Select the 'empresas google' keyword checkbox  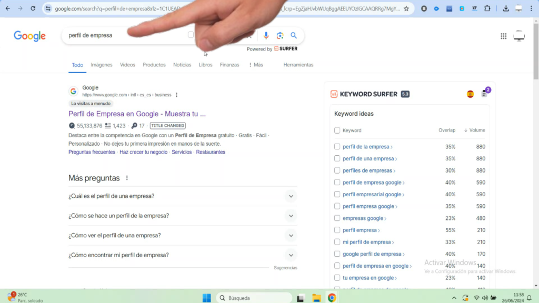point(337,218)
